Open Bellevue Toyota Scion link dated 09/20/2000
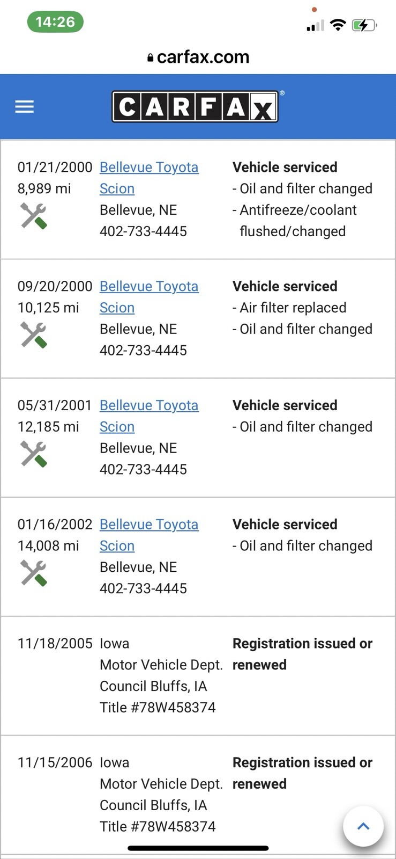This screenshot has height=859, width=396. pyautogui.click(x=149, y=287)
